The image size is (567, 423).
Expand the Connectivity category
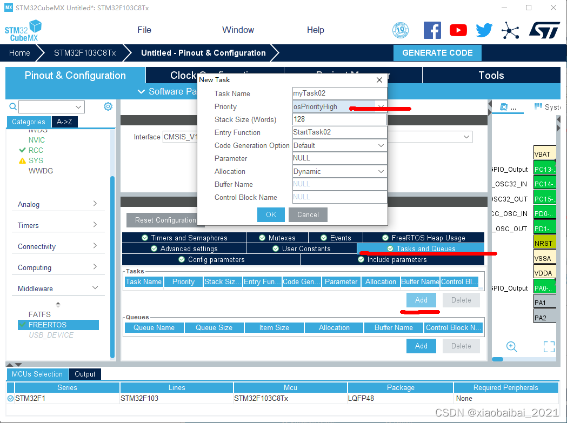58,246
